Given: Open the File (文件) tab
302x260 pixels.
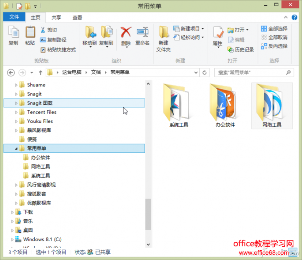Looking at the screenshot, I should click(14, 17).
